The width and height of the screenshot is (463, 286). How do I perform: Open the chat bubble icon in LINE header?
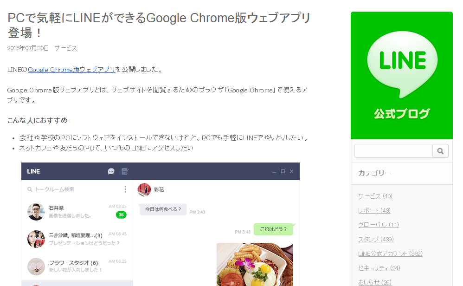click(x=111, y=171)
